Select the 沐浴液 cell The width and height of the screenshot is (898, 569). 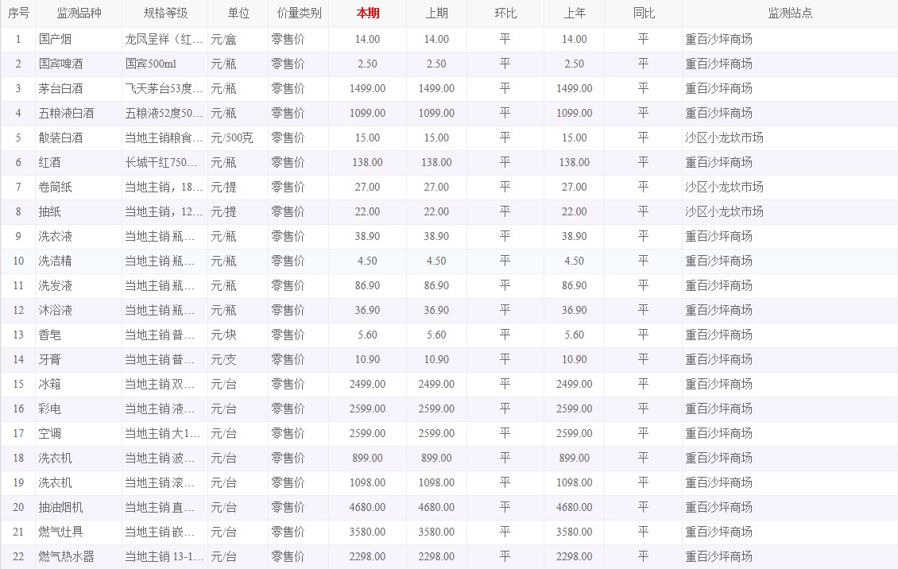pyautogui.click(x=55, y=310)
